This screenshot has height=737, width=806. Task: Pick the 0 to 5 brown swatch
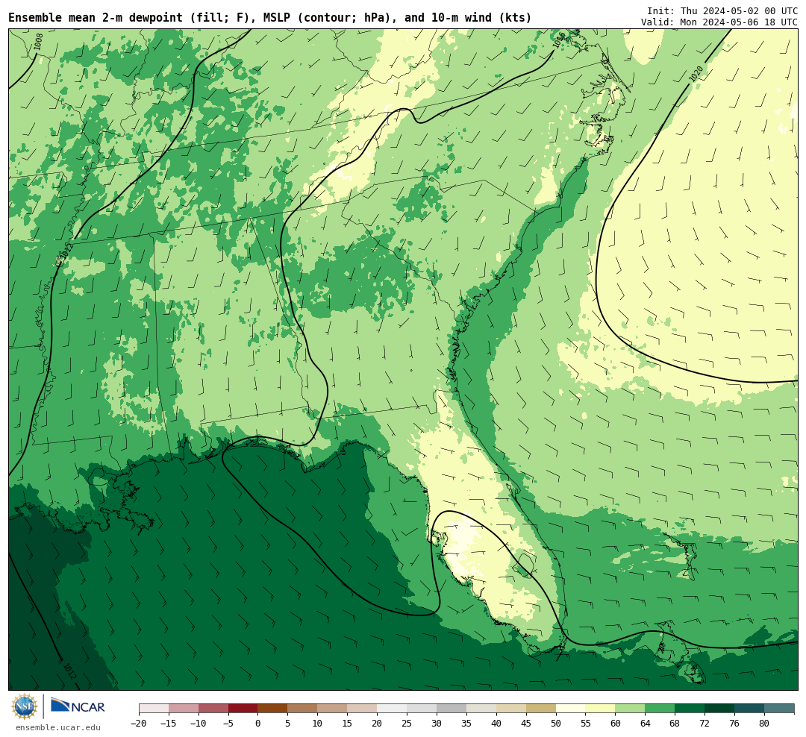(x=273, y=709)
